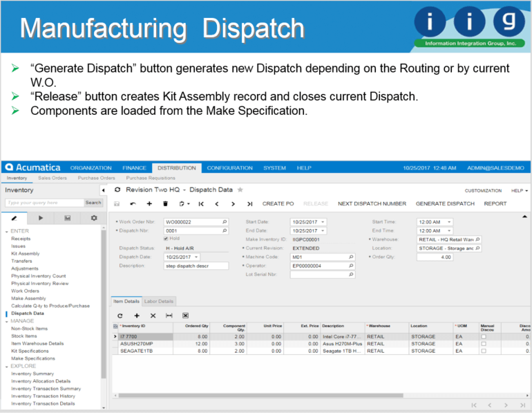This screenshot has width=532, height=413.
Task: Go to the previous record arrow
Action: pos(217,204)
